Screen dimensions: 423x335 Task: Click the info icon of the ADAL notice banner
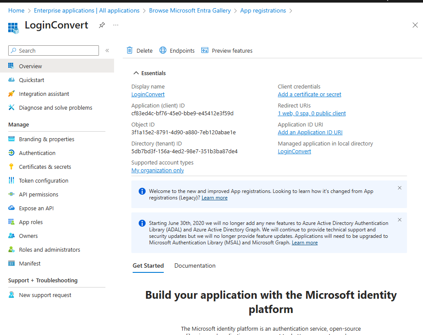pyautogui.click(x=142, y=223)
